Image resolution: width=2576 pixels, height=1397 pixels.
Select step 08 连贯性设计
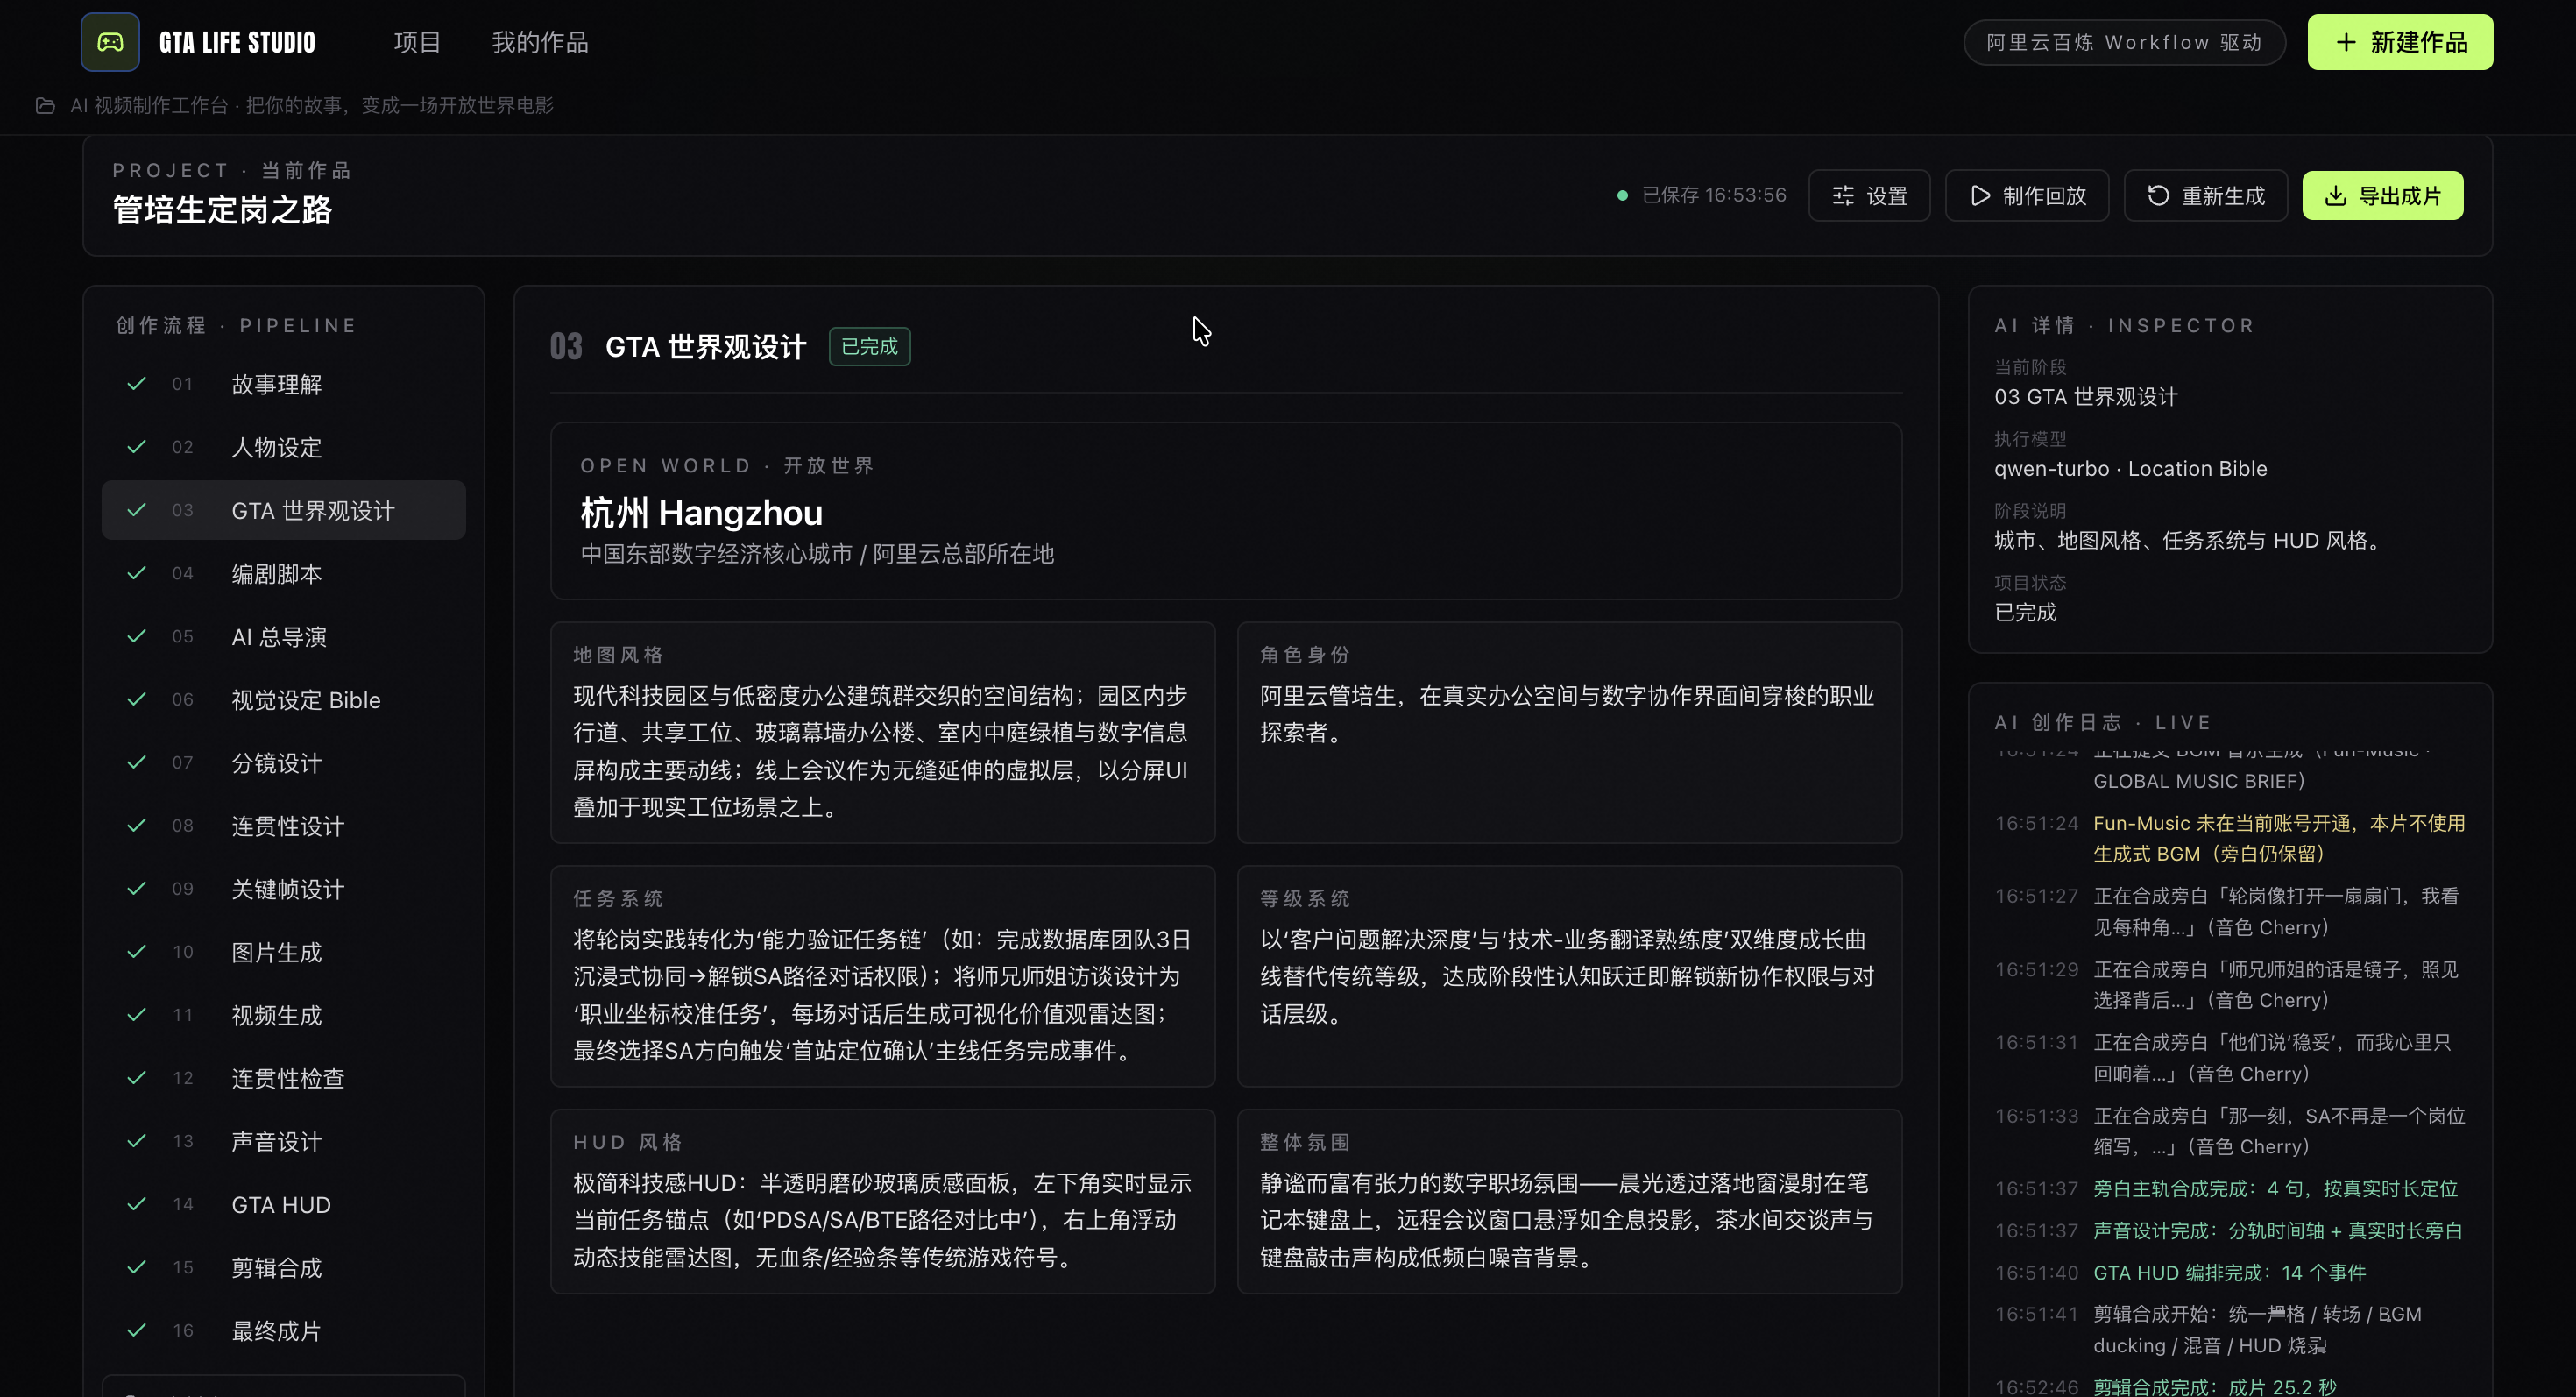284,826
